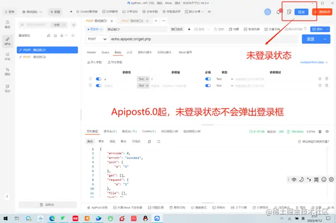This screenshot has width=336, height=223.
Task: Click the beautify response view button
Action: click(x=90, y=142)
